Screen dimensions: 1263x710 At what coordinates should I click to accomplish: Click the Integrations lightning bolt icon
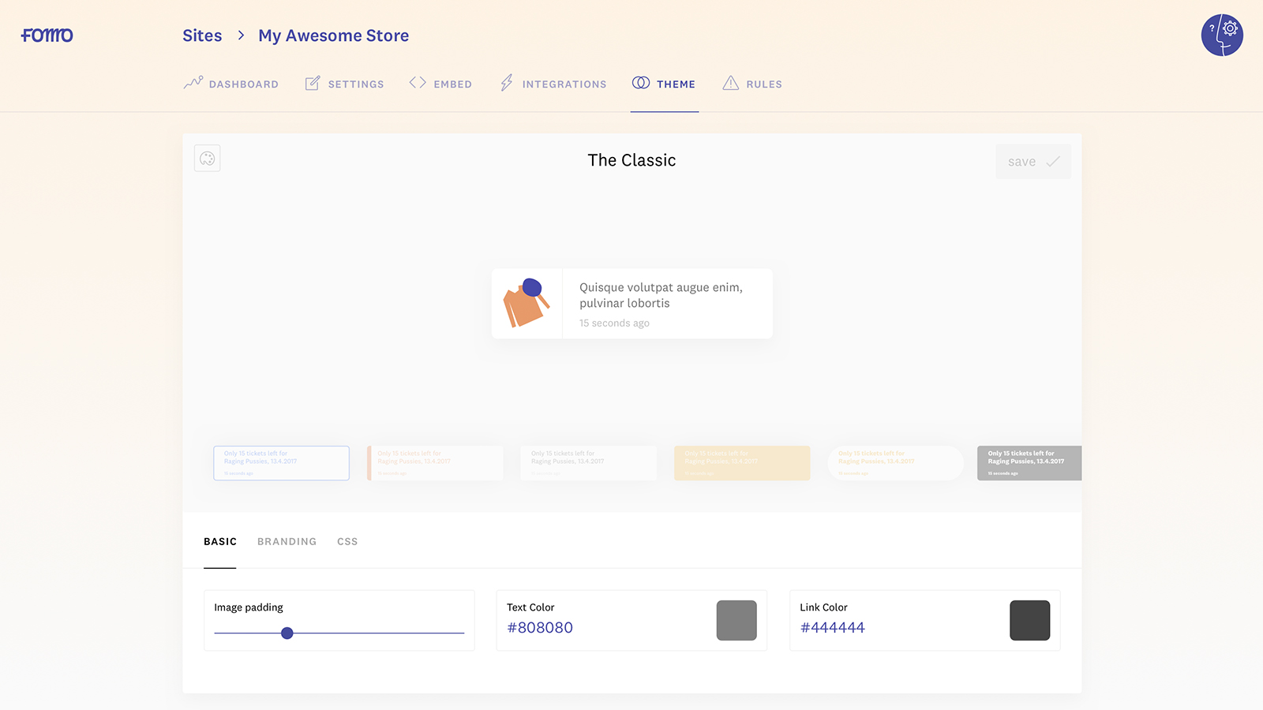coord(507,83)
